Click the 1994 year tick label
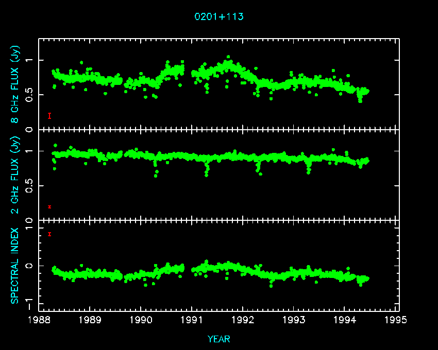 pyautogui.click(x=345, y=320)
